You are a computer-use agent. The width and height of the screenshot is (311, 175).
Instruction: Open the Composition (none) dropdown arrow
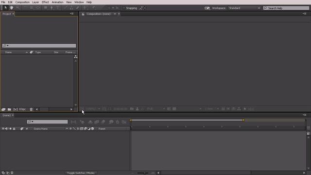(x=115, y=14)
